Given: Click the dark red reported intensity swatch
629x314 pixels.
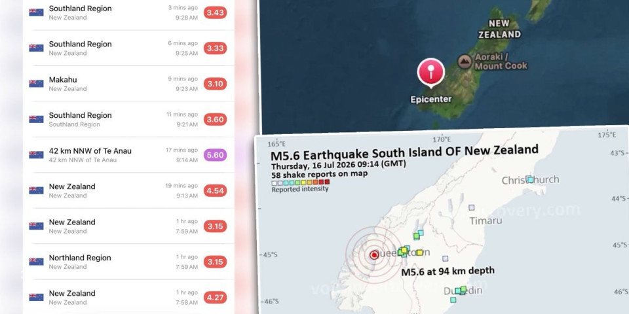Looking at the screenshot, I should point(327,182).
